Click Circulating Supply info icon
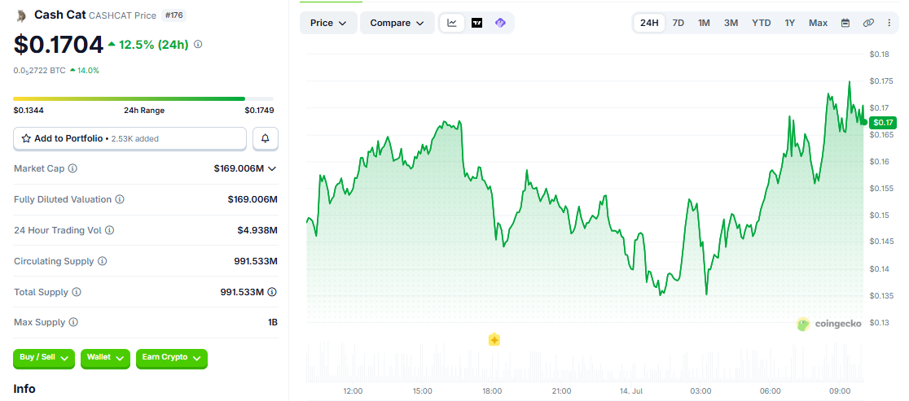Image resolution: width=909 pixels, height=401 pixels. click(102, 261)
